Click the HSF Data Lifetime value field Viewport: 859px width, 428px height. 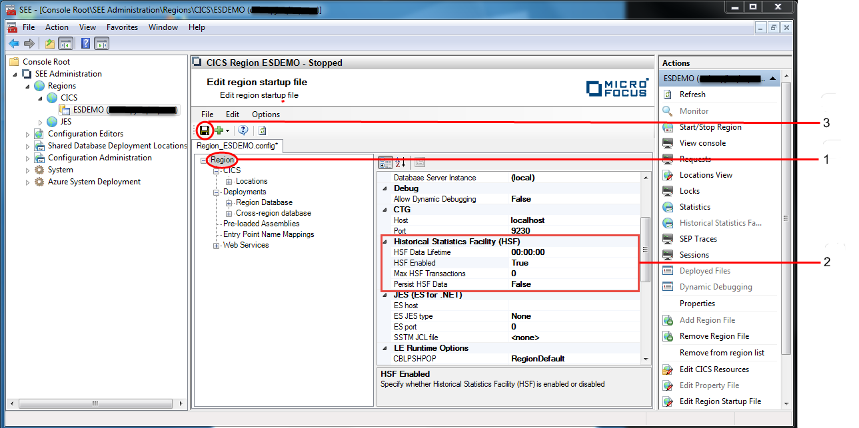coord(528,252)
